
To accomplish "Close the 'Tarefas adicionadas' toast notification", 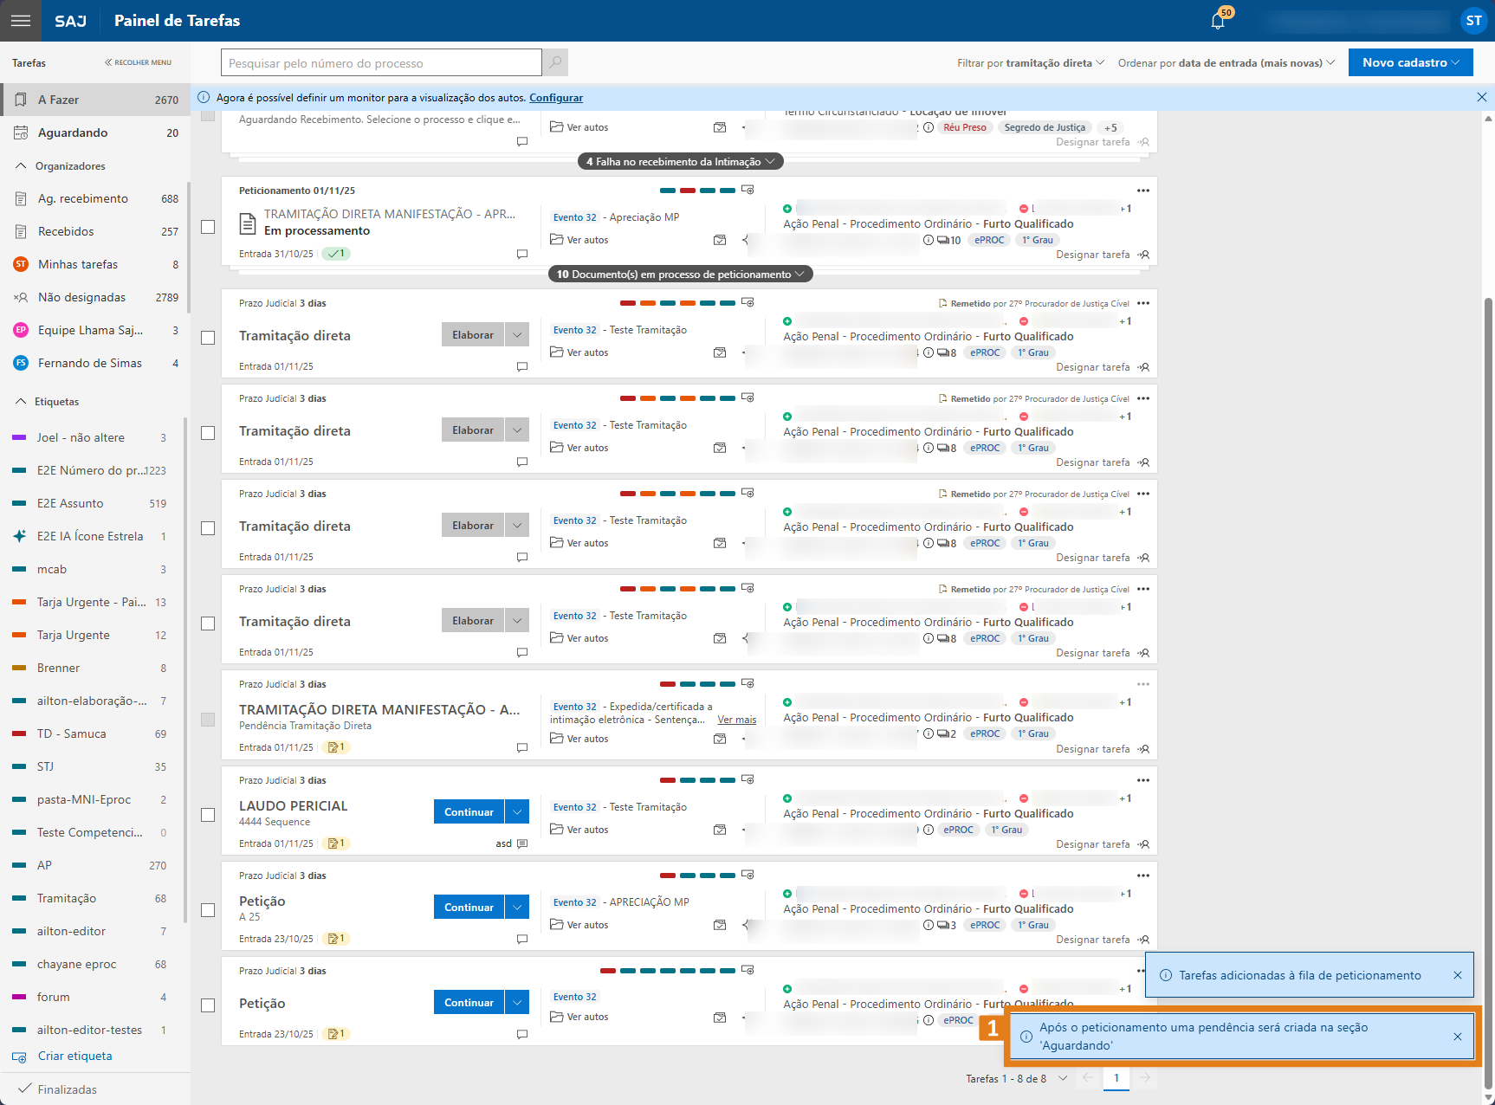I will coord(1458,975).
